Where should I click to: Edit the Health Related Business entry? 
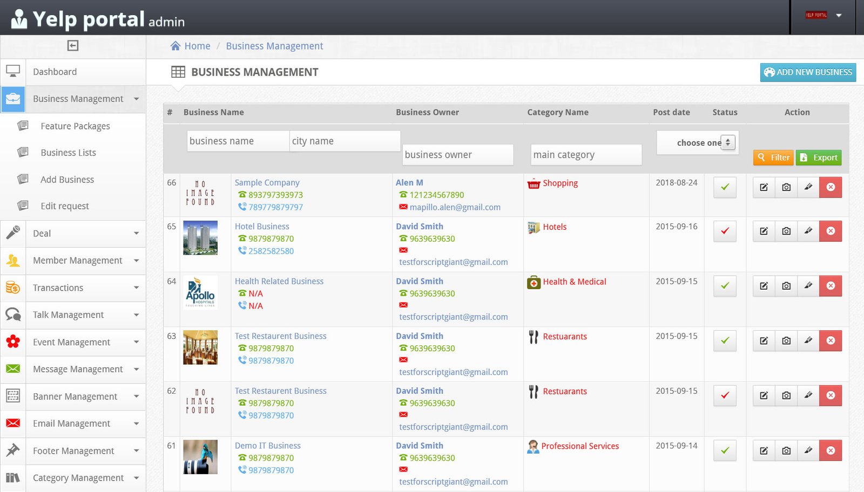[764, 286]
